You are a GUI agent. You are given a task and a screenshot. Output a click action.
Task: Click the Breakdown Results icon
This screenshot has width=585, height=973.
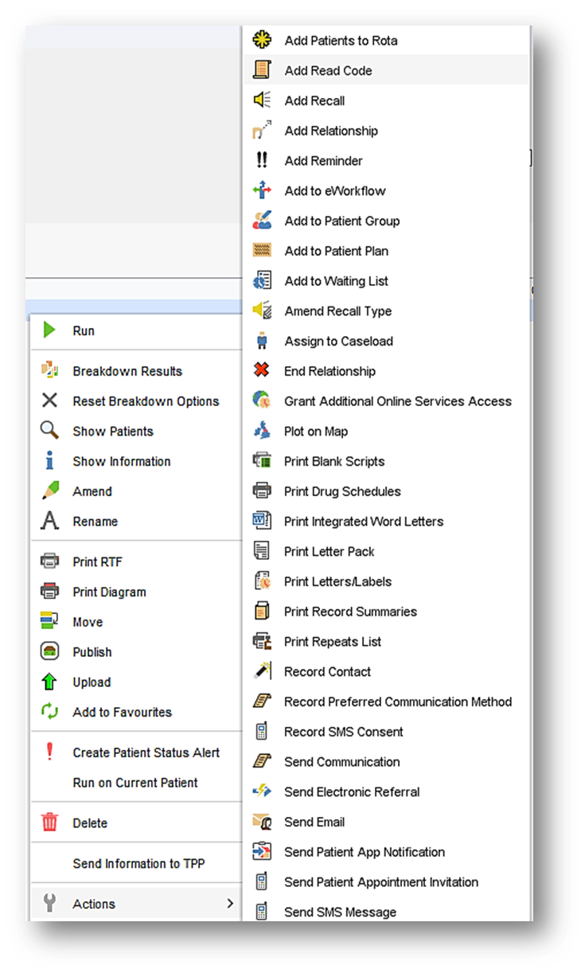tap(50, 371)
